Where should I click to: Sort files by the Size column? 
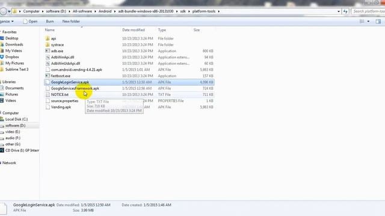point(197,30)
